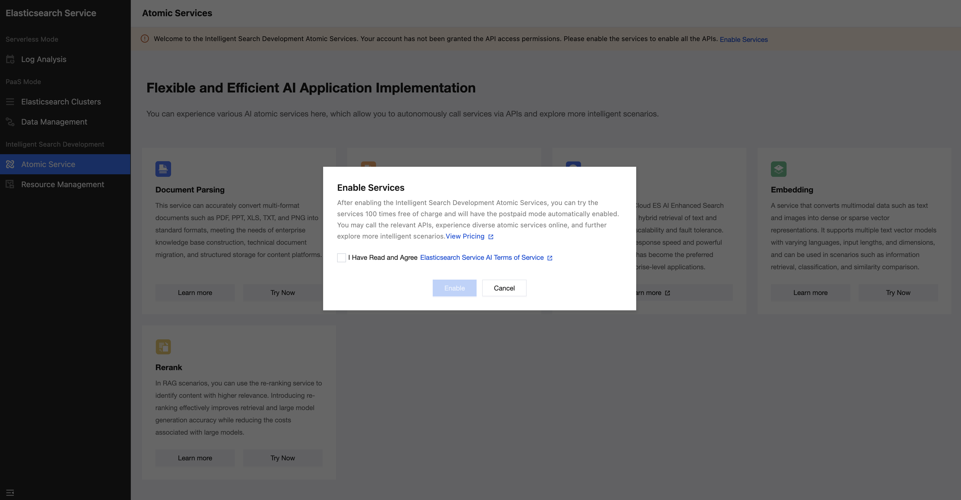Image resolution: width=961 pixels, height=500 pixels.
Task: Cancel the Enable Services dialog
Action: click(504, 288)
